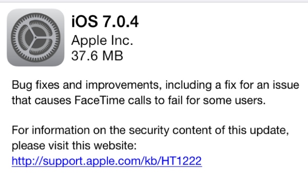Click the word 'update' in the security paragraph
Viewport: 308px width, 185px height.
(x=268, y=131)
